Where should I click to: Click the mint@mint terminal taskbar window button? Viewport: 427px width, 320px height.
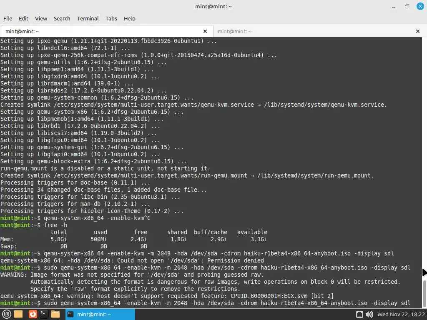[x=100, y=314]
